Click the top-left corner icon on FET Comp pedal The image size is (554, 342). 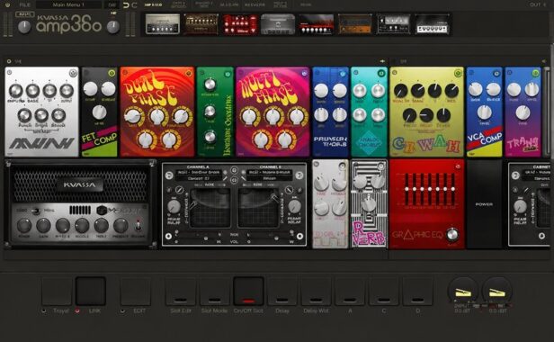point(86,72)
